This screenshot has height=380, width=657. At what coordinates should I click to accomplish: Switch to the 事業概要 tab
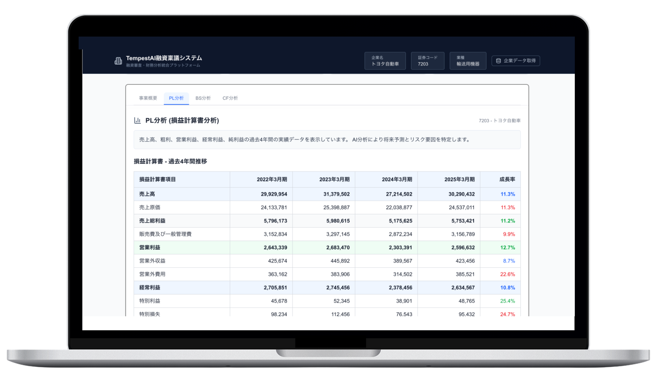(x=148, y=98)
